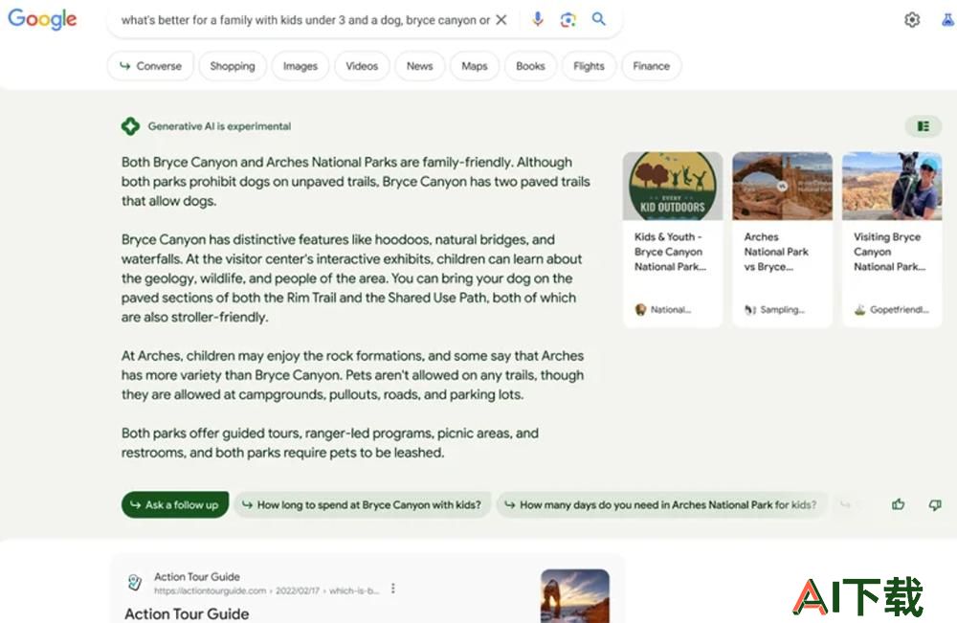Switch to the Maps tab
The image size is (957, 623).
475,66
